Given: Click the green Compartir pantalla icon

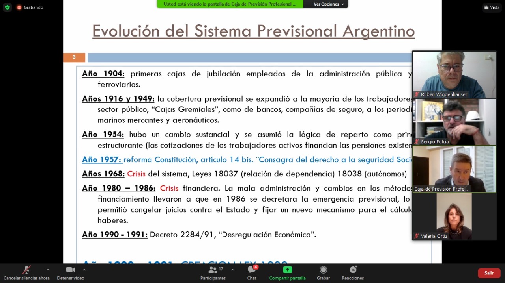Looking at the screenshot, I should click(x=288, y=270).
